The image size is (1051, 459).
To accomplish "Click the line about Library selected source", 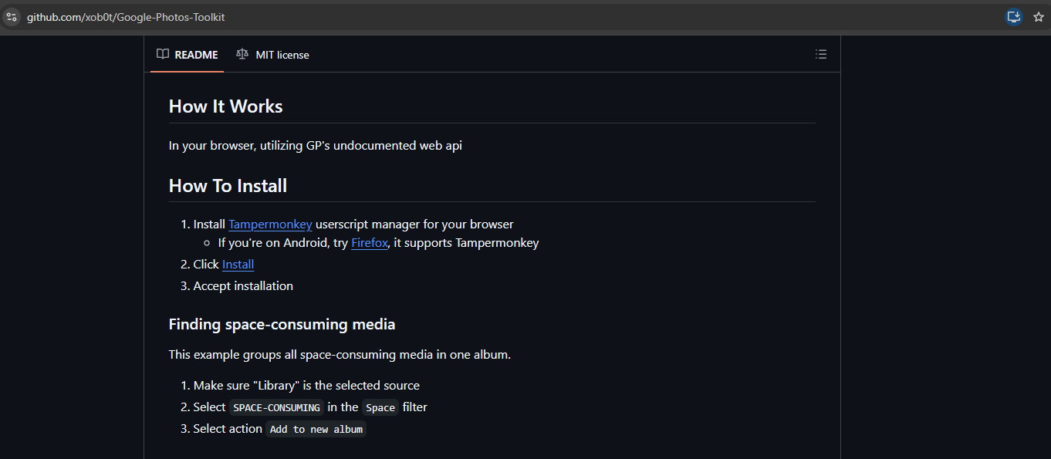I will [306, 386].
